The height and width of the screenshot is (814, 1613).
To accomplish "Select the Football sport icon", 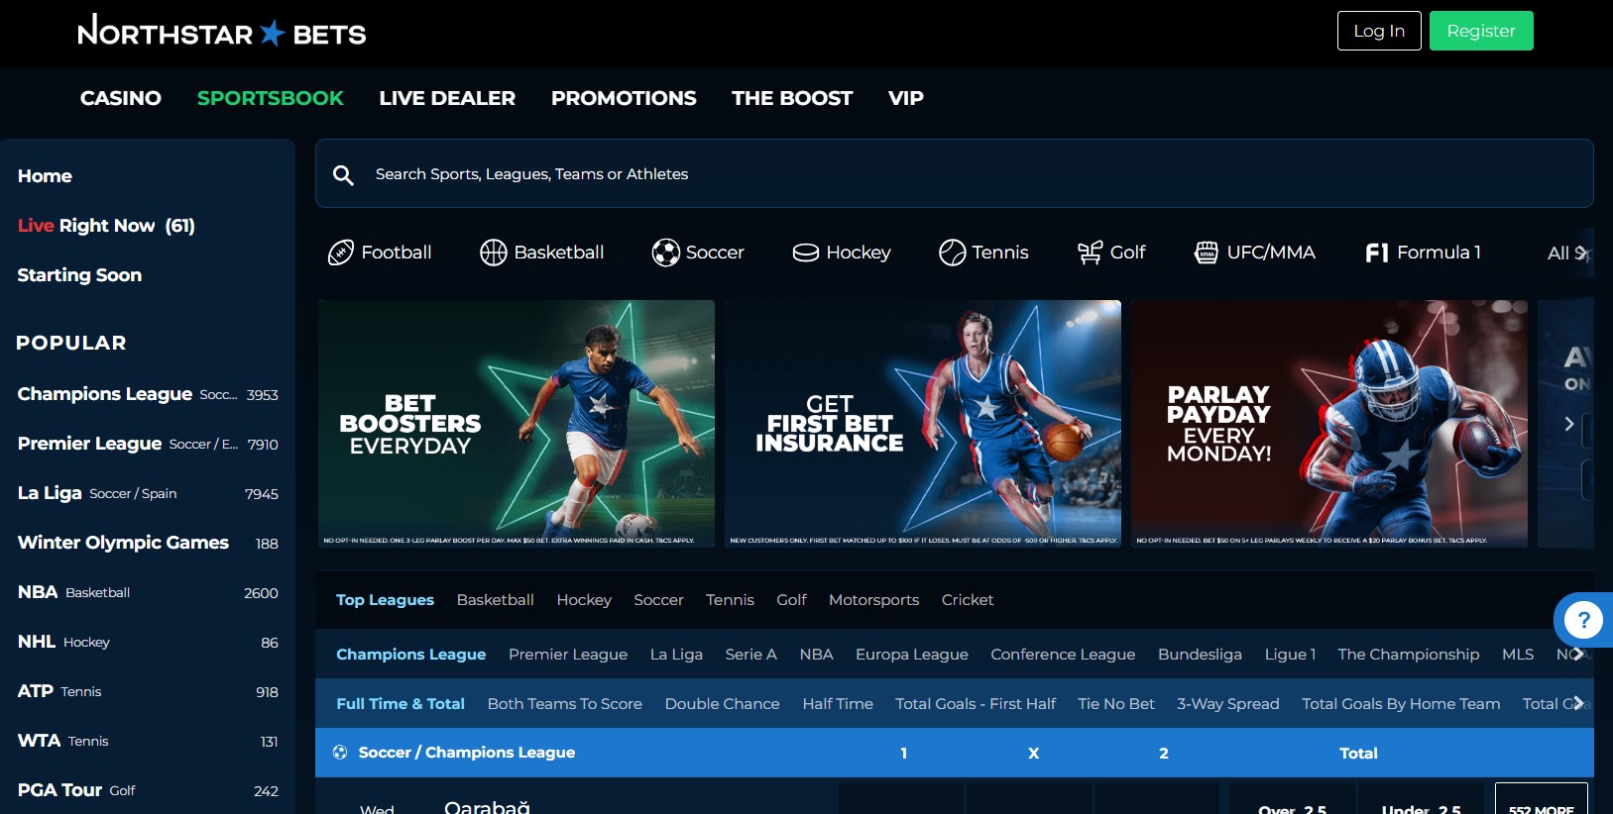I will [x=340, y=253].
